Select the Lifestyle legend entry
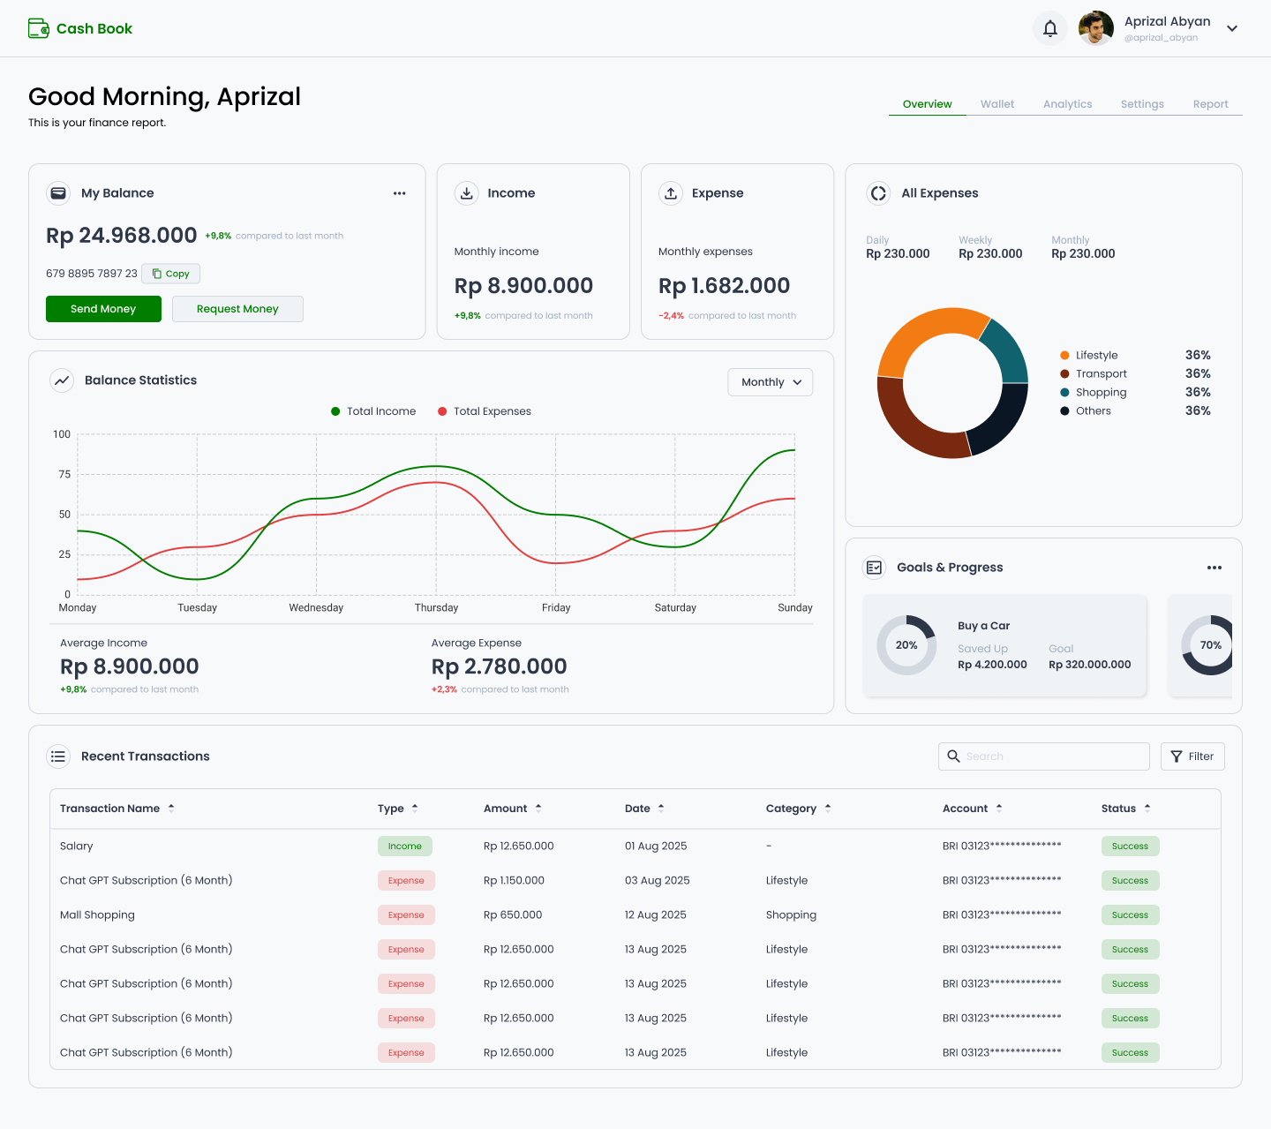1271x1129 pixels. click(x=1135, y=355)
